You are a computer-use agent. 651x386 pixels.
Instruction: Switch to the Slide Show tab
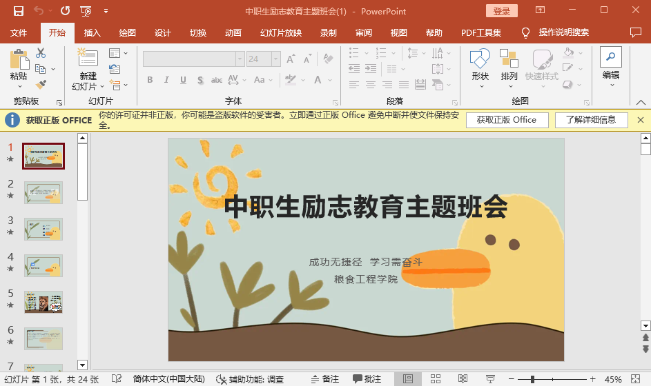(280, 33)
